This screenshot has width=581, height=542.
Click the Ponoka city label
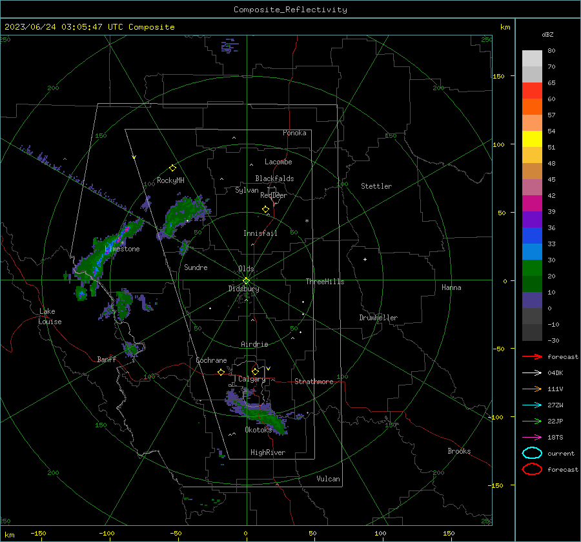(x=294, y=133)
